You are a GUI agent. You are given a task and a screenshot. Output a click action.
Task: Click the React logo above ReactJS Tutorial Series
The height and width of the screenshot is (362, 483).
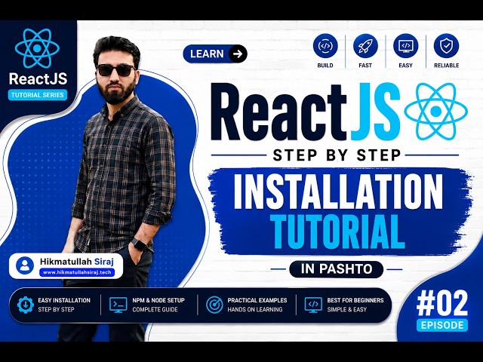[x=37, y=48]
